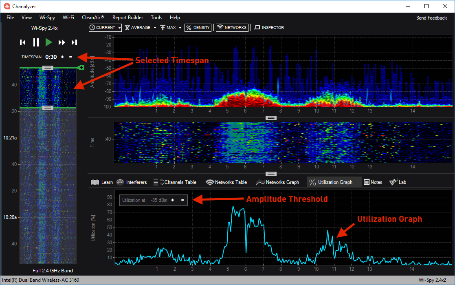Toggle the MAX trace
The height and width of the screenshot is (285, 455).
168,28
